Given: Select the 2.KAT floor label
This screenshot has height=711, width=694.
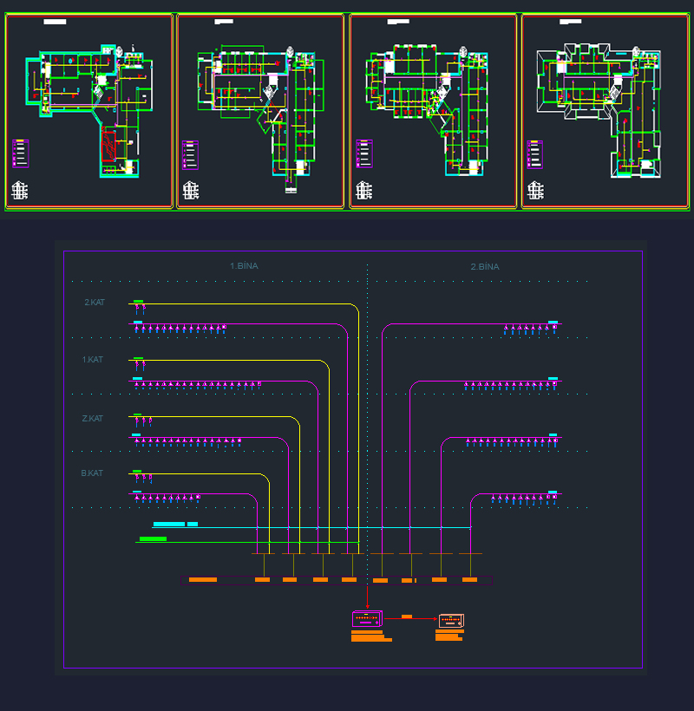Looking at the screenshot, I should (x=93, y=303).
